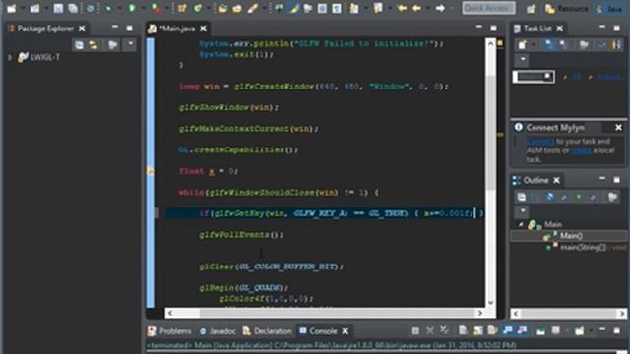
Task: Collapse the Main class in Outline
Action: pyautogui.click(x=521, y=225)
